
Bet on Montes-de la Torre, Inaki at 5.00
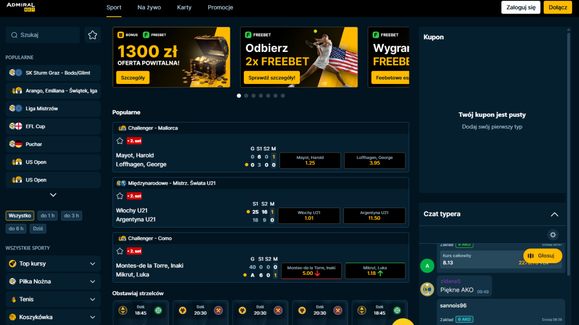[311, 270]
